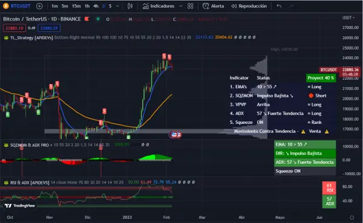363x223 pixels.
Task: Click the red Short status dot
Action: tap(311, 95)
